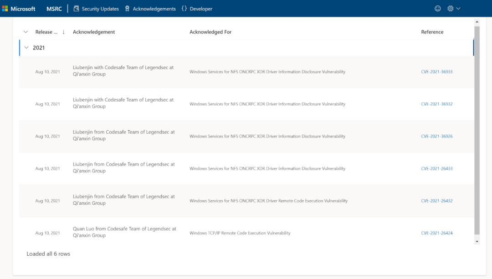Click the Microsoft logo icon
This screenshot has width=492, height=279.
coord(5,9)
